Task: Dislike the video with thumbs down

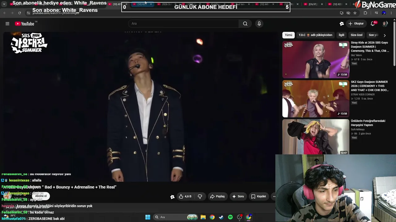Action: (200, 196)
